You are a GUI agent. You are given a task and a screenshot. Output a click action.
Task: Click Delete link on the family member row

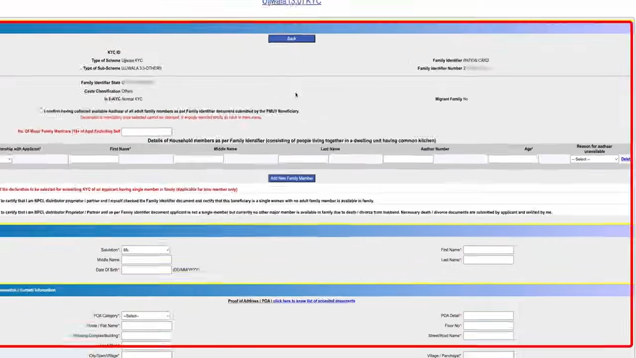(626, 159)
